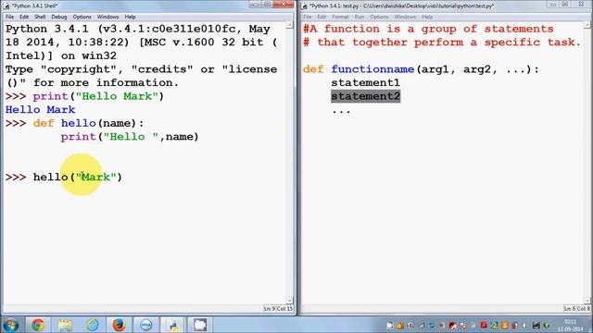The image size is (593, 333).
Task: Open the File Explorer taskbar icon
Action: (x=65, y=325)
